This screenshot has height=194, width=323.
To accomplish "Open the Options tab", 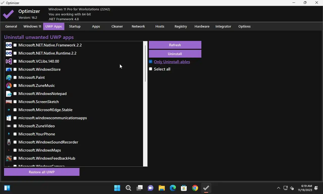I will click(245, 26).
